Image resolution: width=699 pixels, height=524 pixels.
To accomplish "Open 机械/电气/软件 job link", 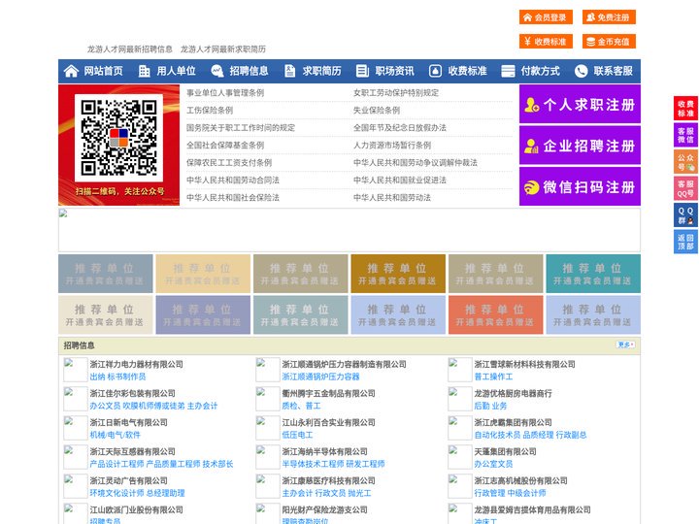I will (x=115, y=435).
